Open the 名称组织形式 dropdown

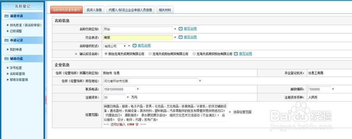click(115, 46)
